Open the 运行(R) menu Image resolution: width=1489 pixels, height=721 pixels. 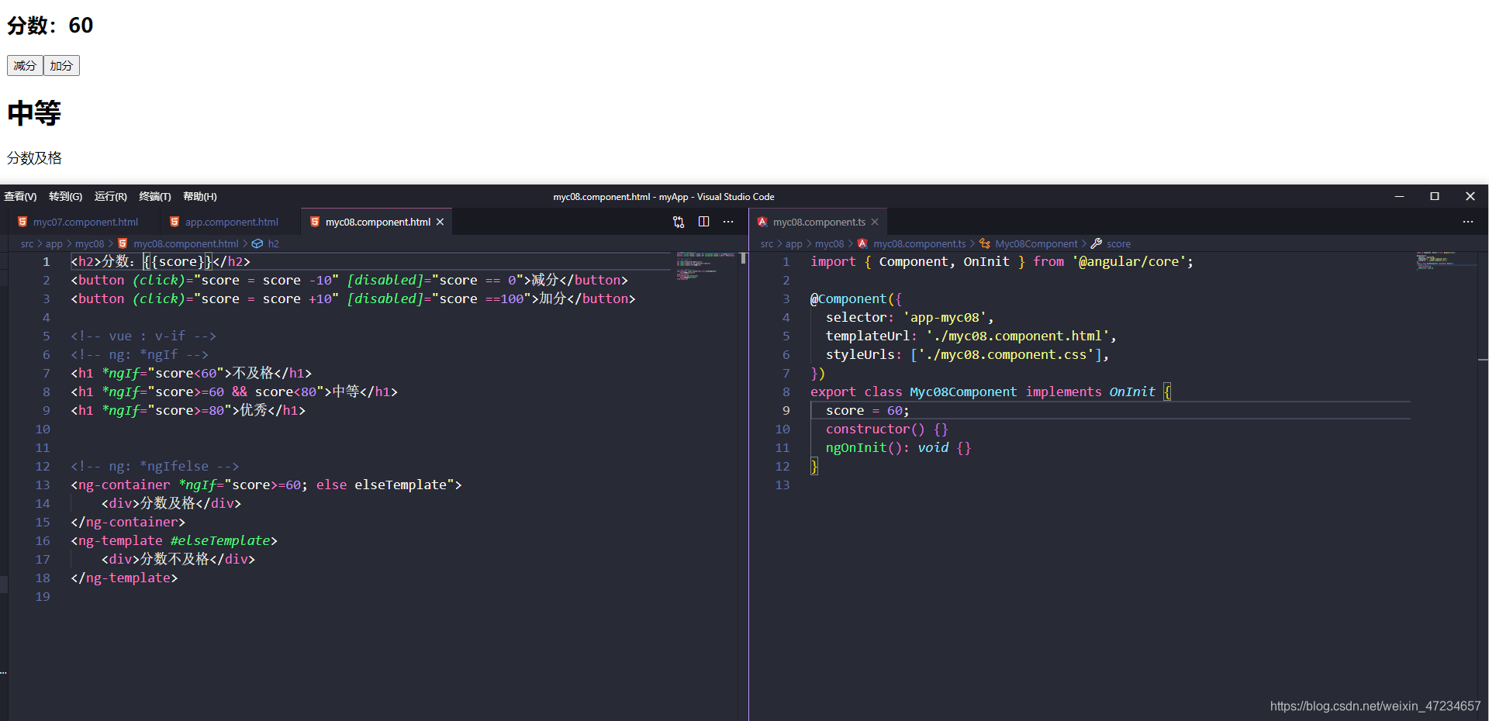click(x=111, y=197)
